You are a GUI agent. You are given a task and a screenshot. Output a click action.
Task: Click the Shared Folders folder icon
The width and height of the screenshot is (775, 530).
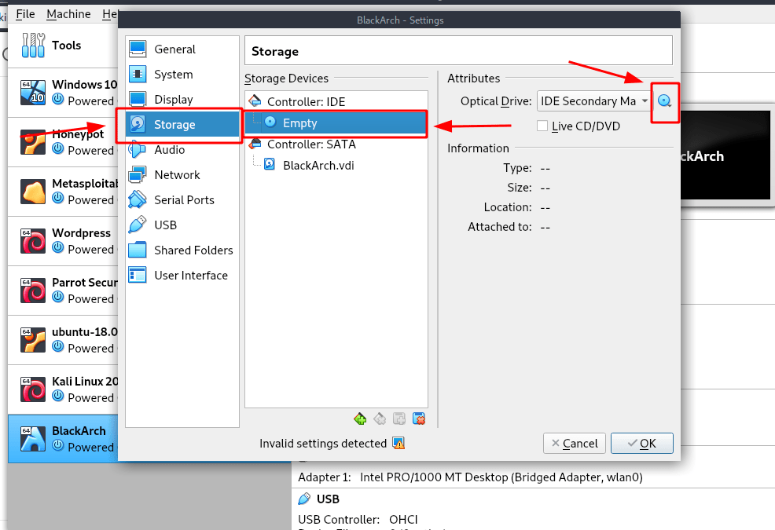click(138, 250)
